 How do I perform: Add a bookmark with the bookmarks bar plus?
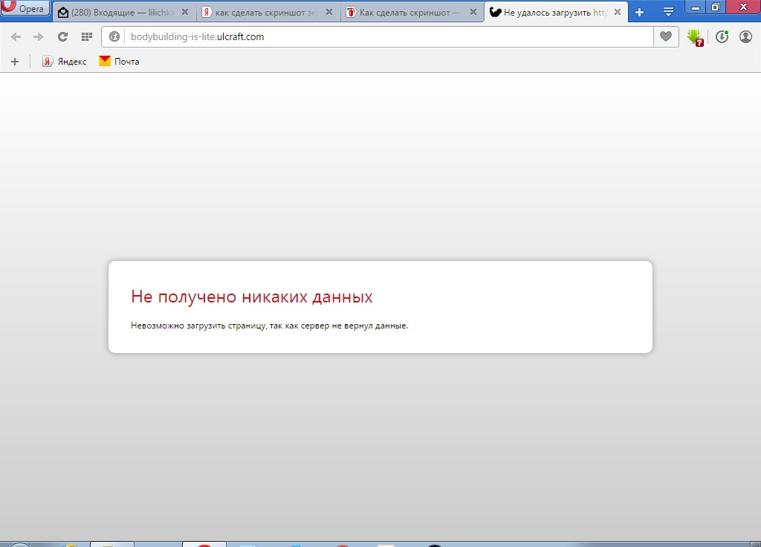click(15, 62)
